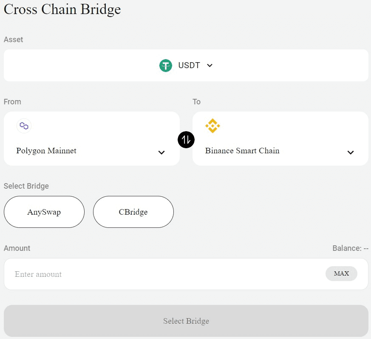The image size is (371, 339).
Task: Click the Asset selector card area
Action: tap(186, 66)
